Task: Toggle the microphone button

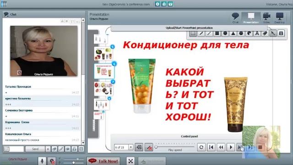Action: (x=42, y=161)
